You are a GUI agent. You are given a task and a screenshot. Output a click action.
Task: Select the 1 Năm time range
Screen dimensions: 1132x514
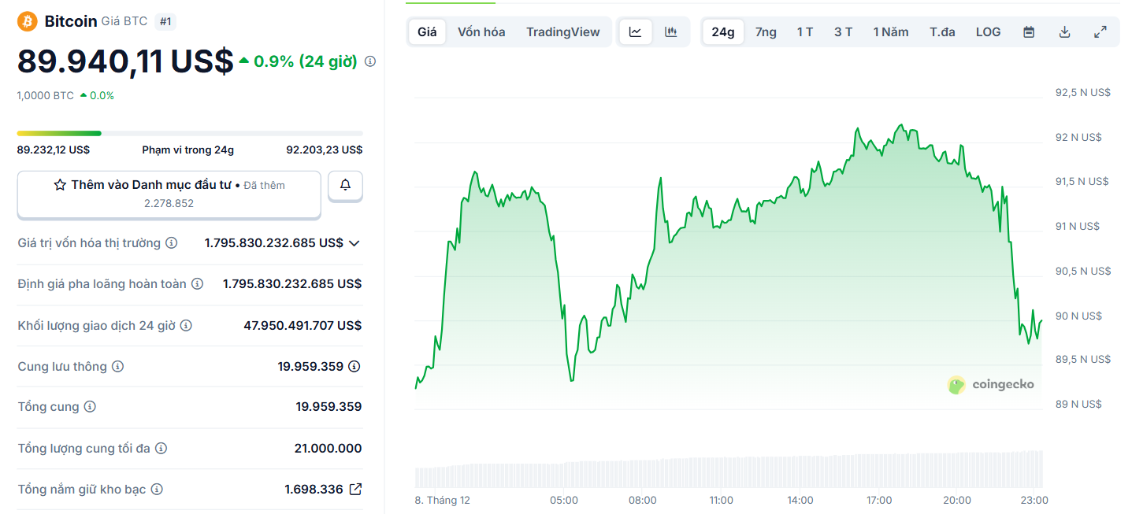(x=890, y=31)
